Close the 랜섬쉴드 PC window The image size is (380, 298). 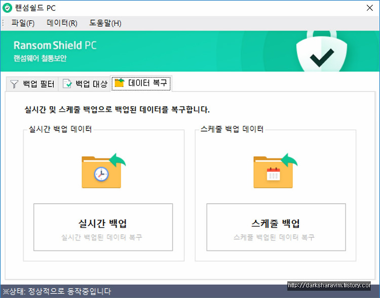(369, 8)
